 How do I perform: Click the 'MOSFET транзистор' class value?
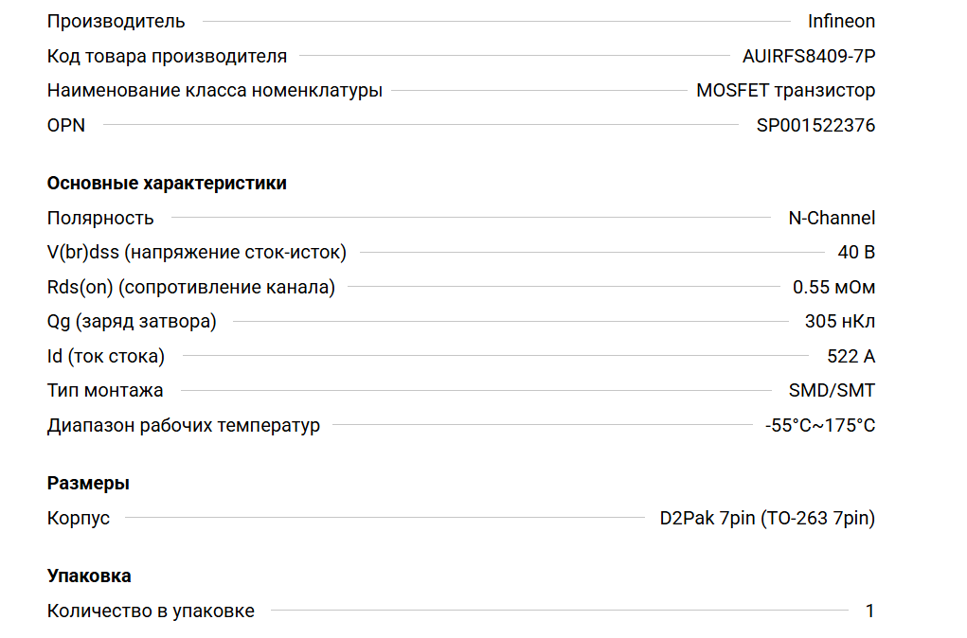pos(785,91)
